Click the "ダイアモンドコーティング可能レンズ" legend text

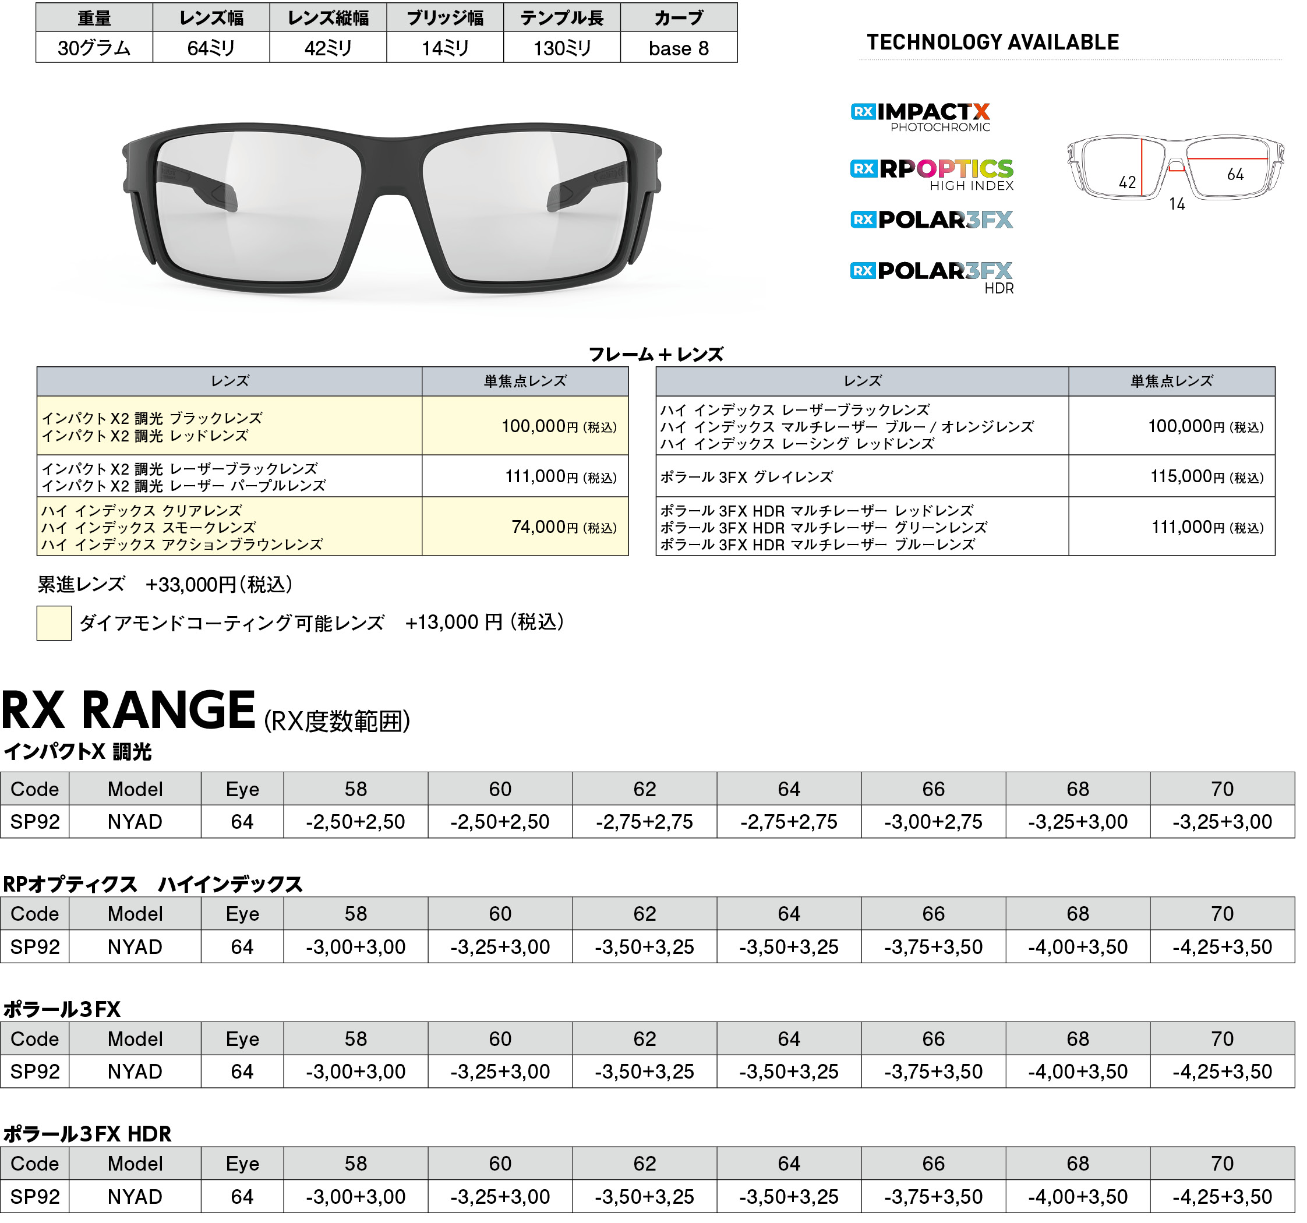coord(231,623)
